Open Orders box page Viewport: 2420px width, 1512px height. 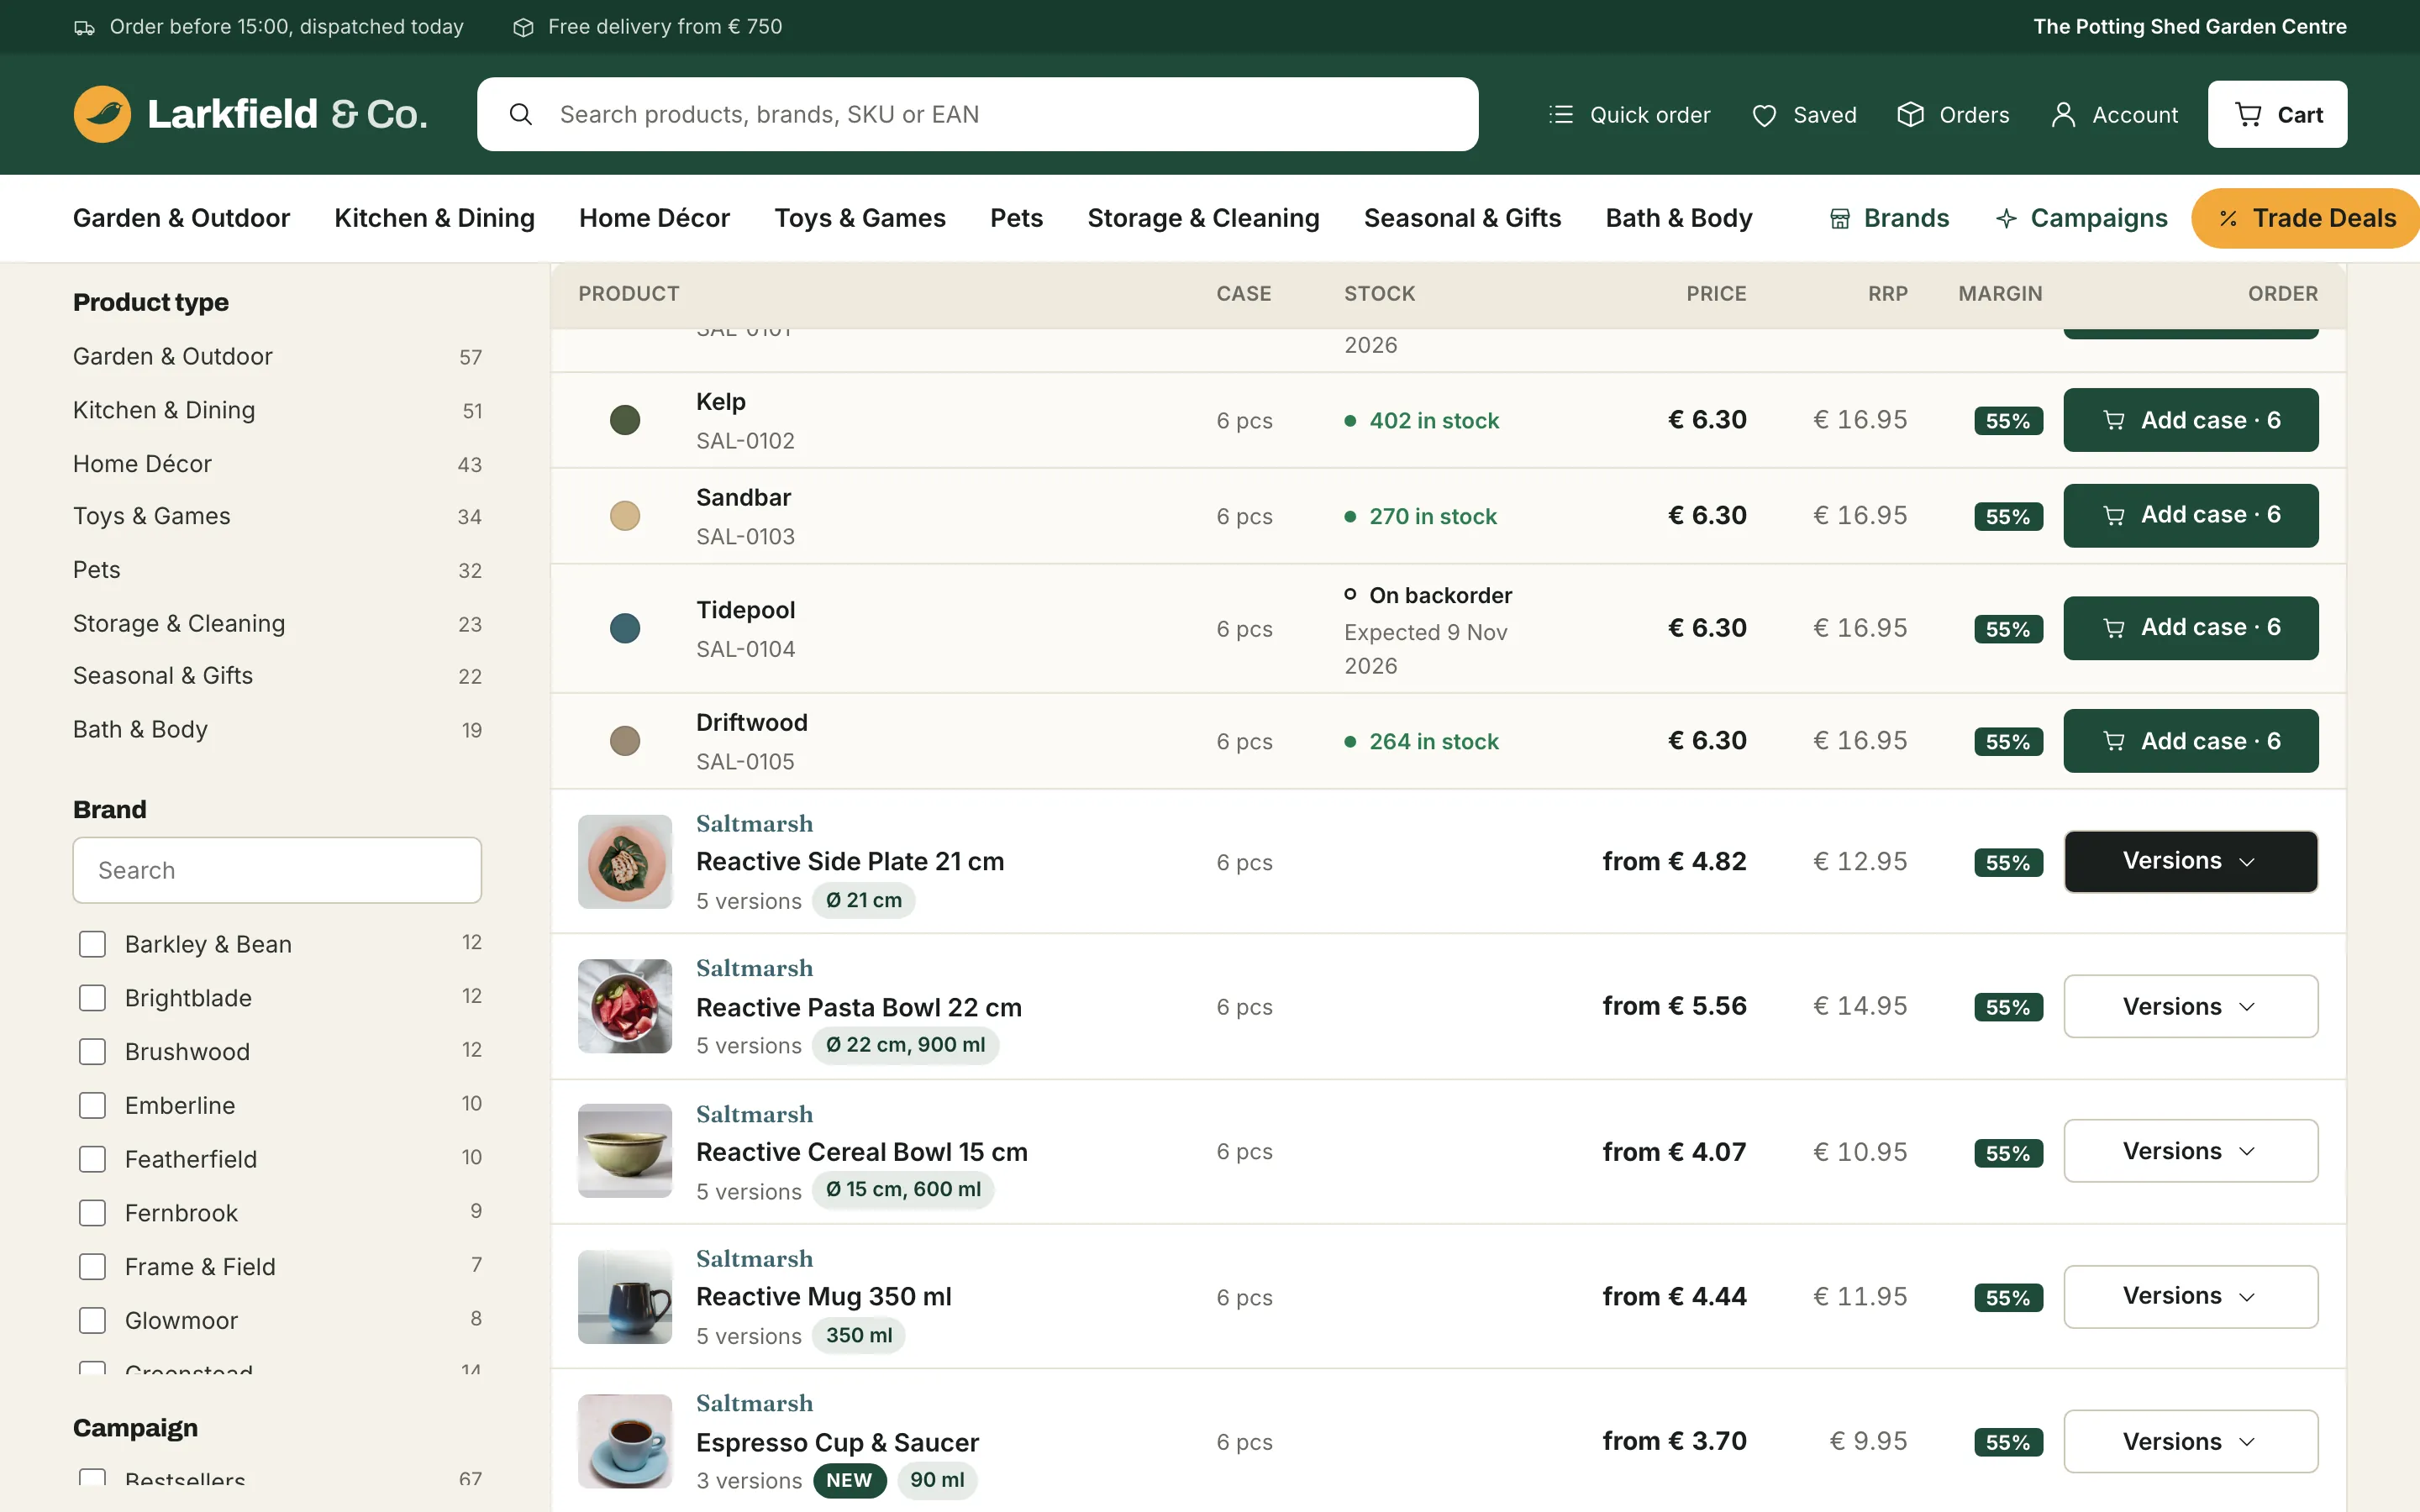[x=1953, y=115]
